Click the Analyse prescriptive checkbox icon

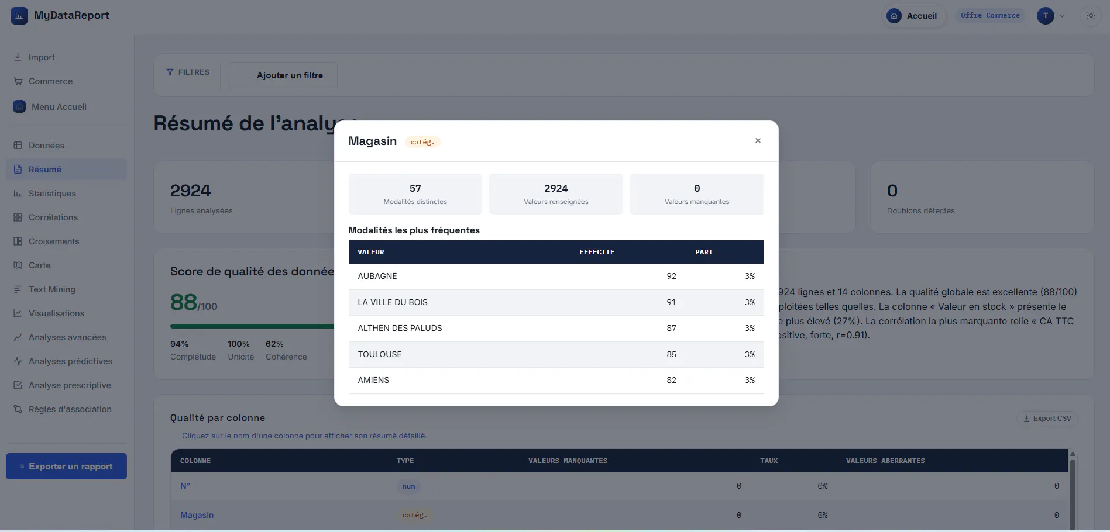[x=18, y=385]
